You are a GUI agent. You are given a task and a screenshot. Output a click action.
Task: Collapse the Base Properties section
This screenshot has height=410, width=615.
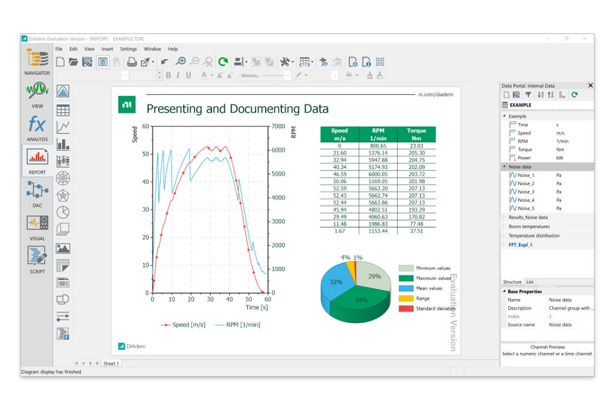pyautogui.click(x=504, y=291)
